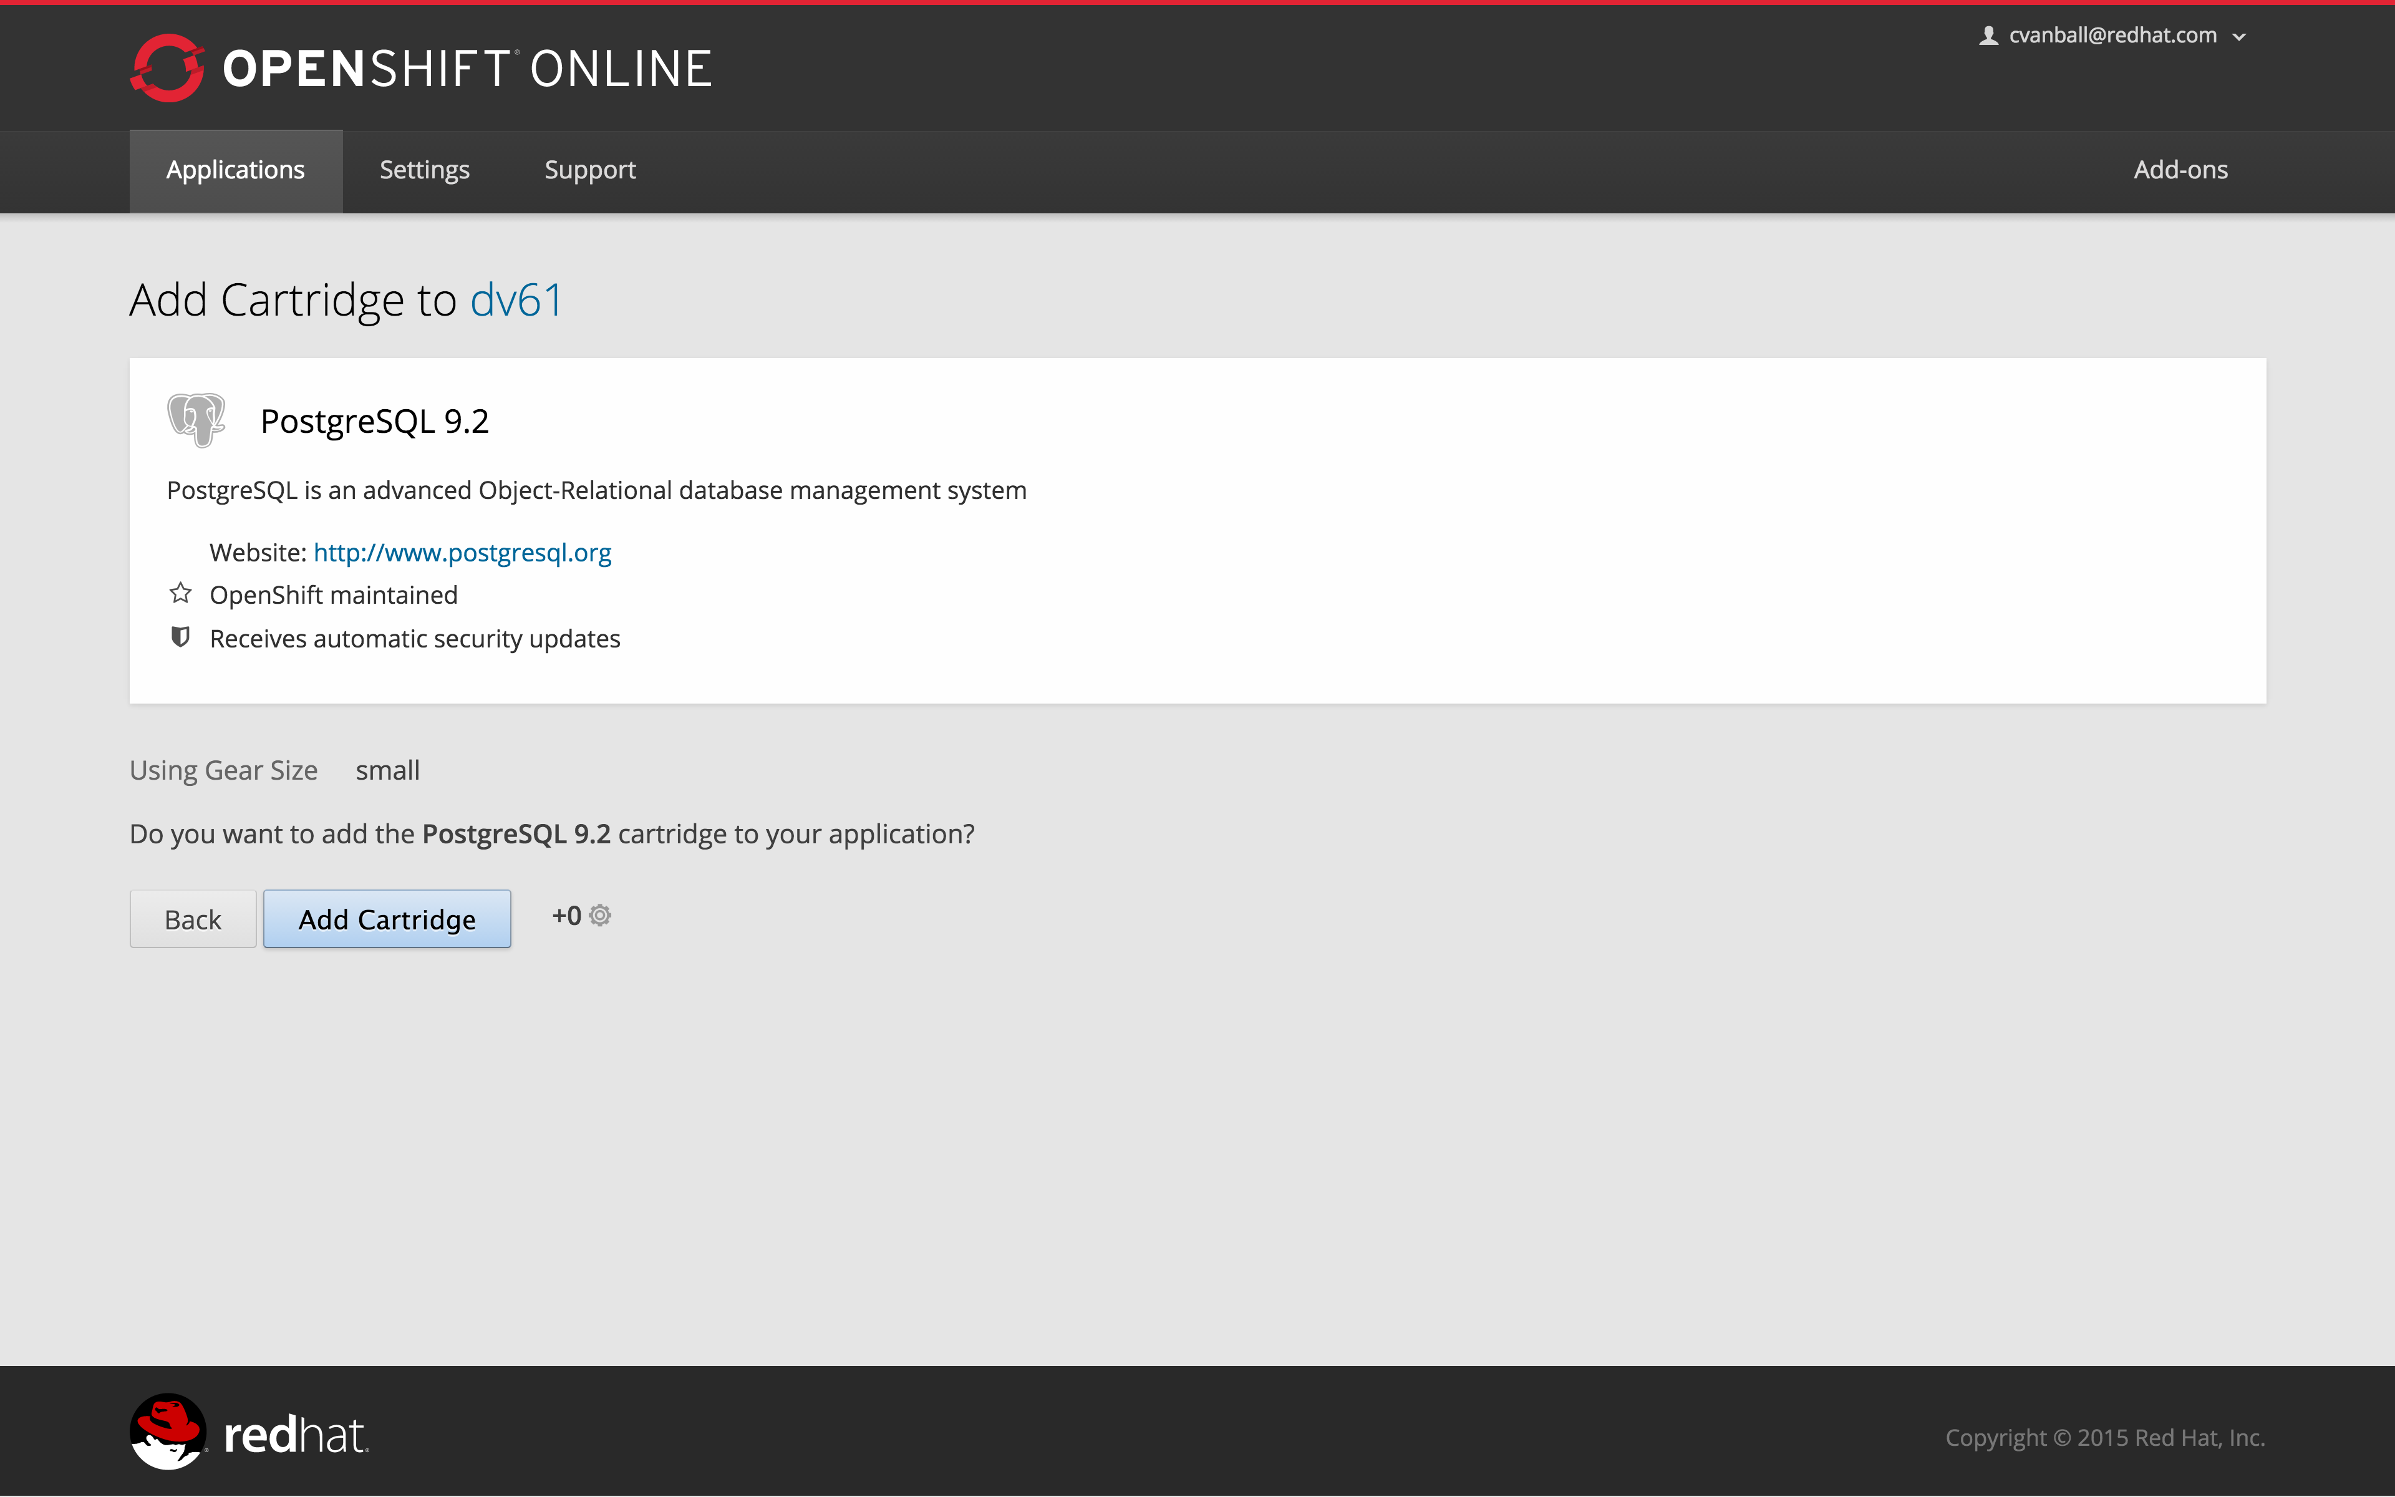Open the Support section
Screen dimensions: 2395x1497
589,169
